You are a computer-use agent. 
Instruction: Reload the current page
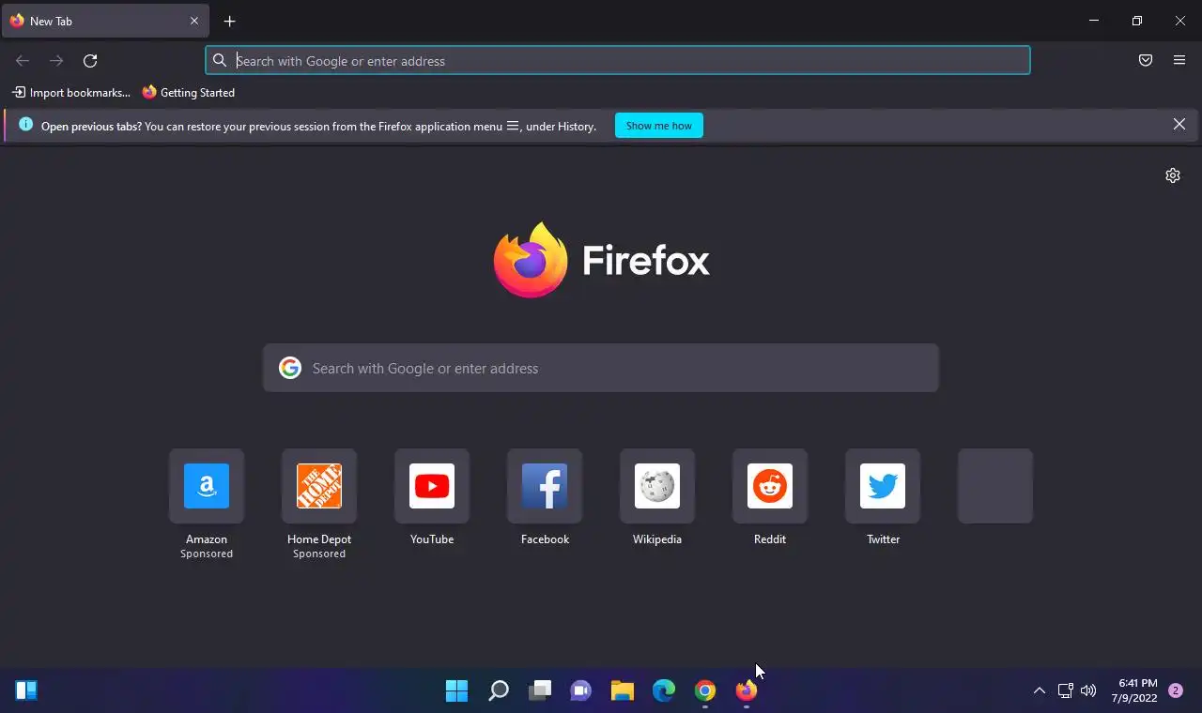(90, 61)
